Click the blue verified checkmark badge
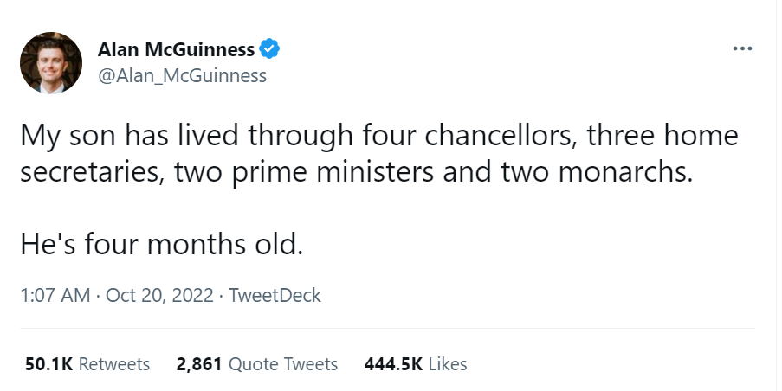 270,50
